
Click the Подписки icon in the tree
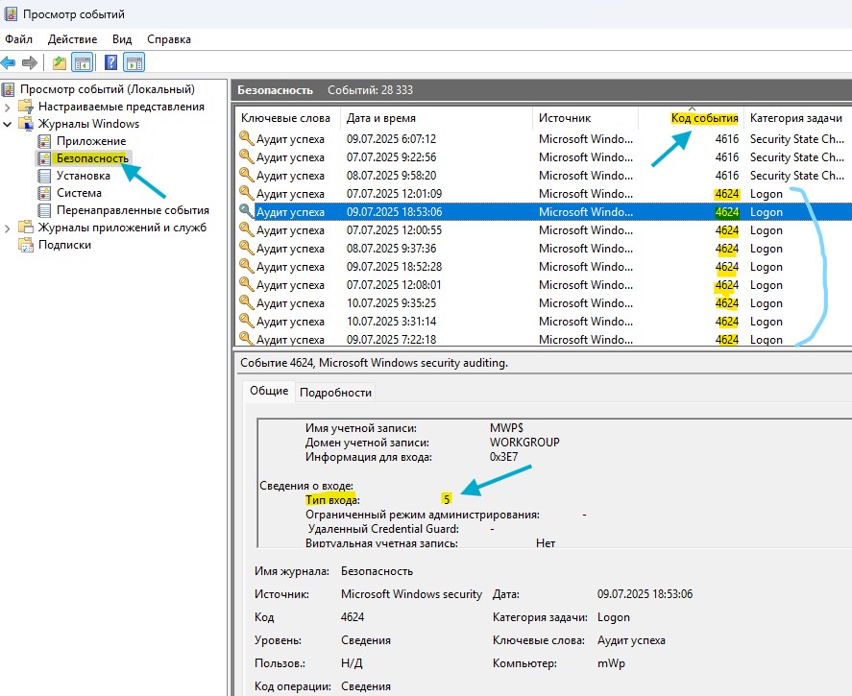pyautogui.click(x=26, y=245)
